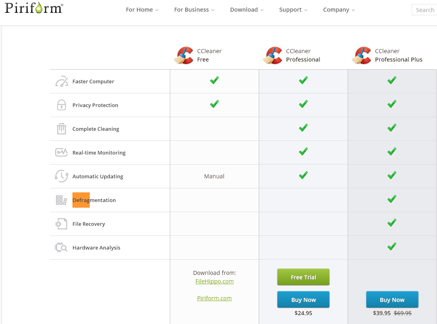
Task: Click the Privacy Protection feature label
Action: (x=95, y=105)
